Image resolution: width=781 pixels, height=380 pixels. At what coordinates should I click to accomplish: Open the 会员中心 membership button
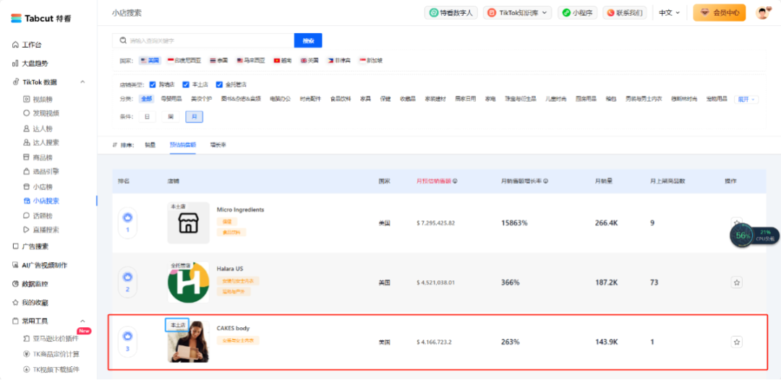point(719,13)
